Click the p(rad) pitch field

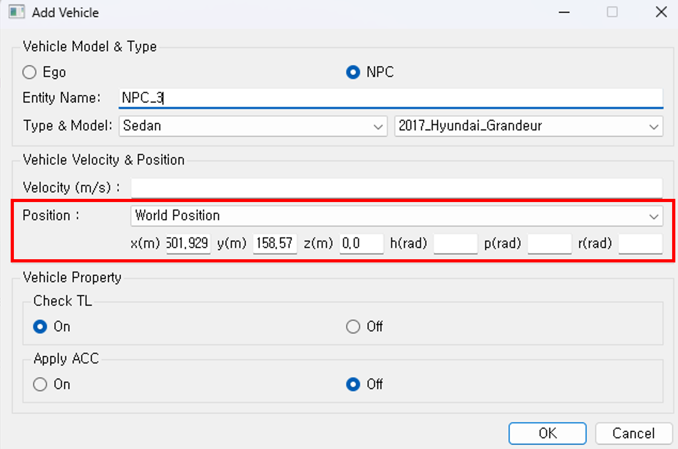[549, 244]
